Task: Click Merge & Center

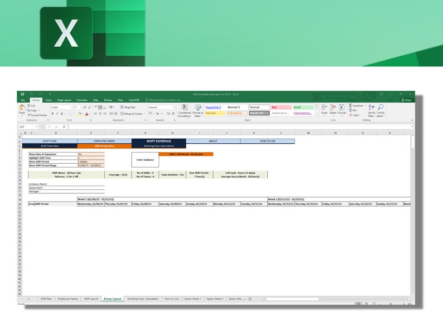Action: point(132,114)
